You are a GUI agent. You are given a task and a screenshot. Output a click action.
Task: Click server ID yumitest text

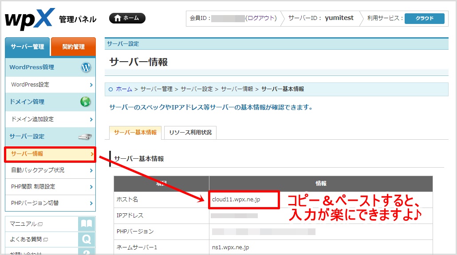tap(339, 18)
